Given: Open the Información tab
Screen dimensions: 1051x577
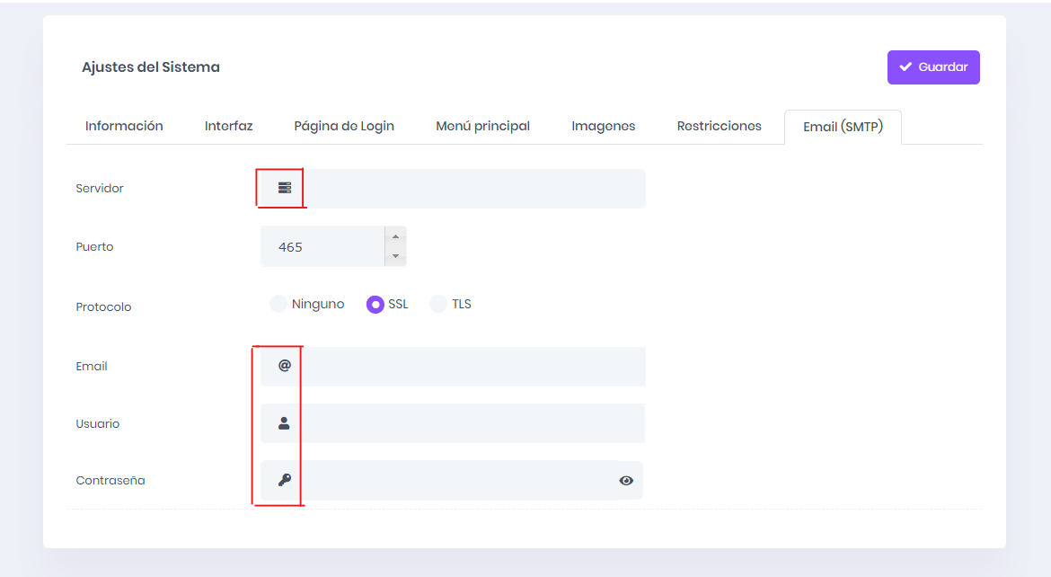Looking at the screenshot, I should click(x=124, y=126).
